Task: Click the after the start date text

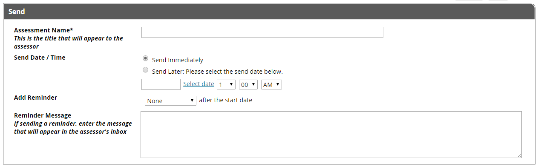Action: (x=226, y=101)
